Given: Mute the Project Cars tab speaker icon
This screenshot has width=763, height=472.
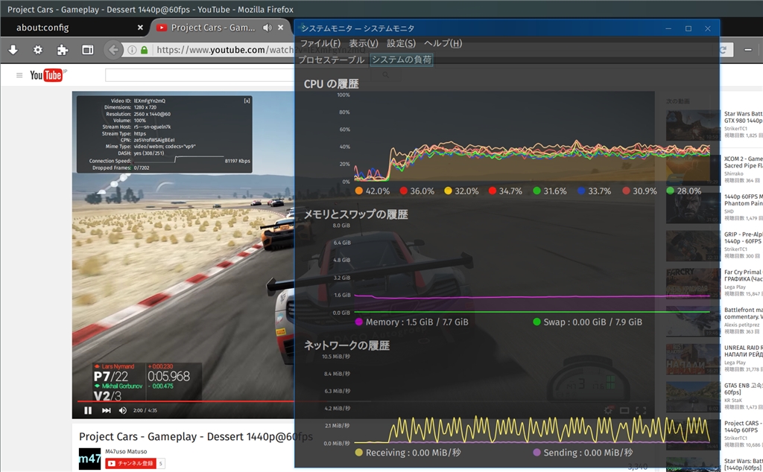Looking at the screenshot, I should click(x=267, y=28).
